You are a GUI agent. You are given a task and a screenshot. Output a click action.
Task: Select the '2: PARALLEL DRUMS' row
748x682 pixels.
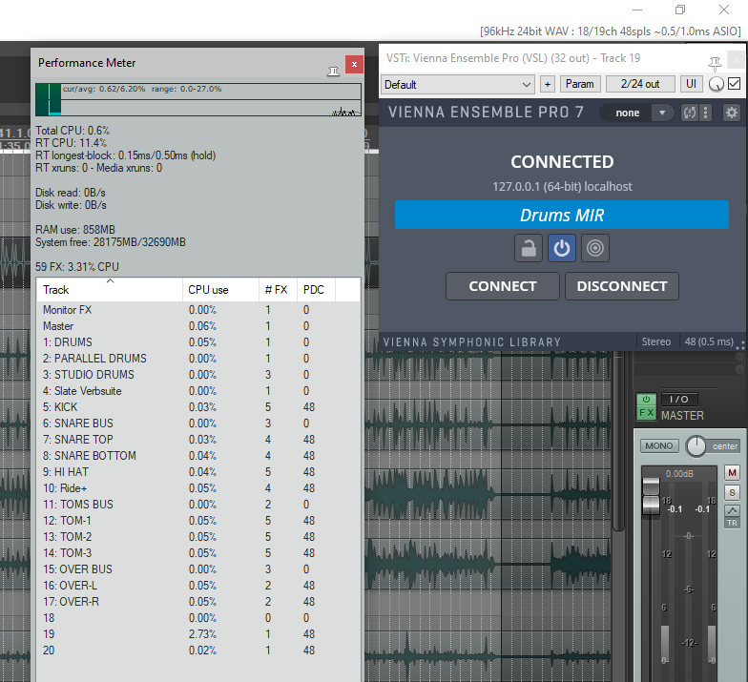tap(198, 359)
